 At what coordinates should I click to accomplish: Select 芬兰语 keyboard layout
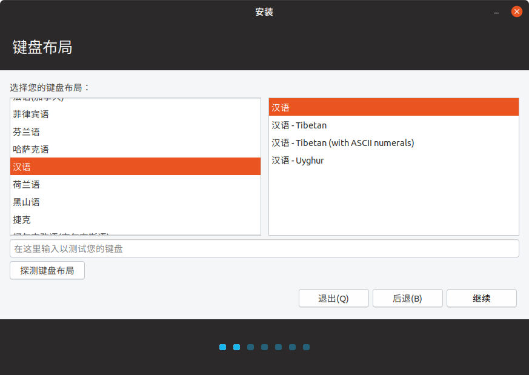pyautogui.click(x=135, y=132)
